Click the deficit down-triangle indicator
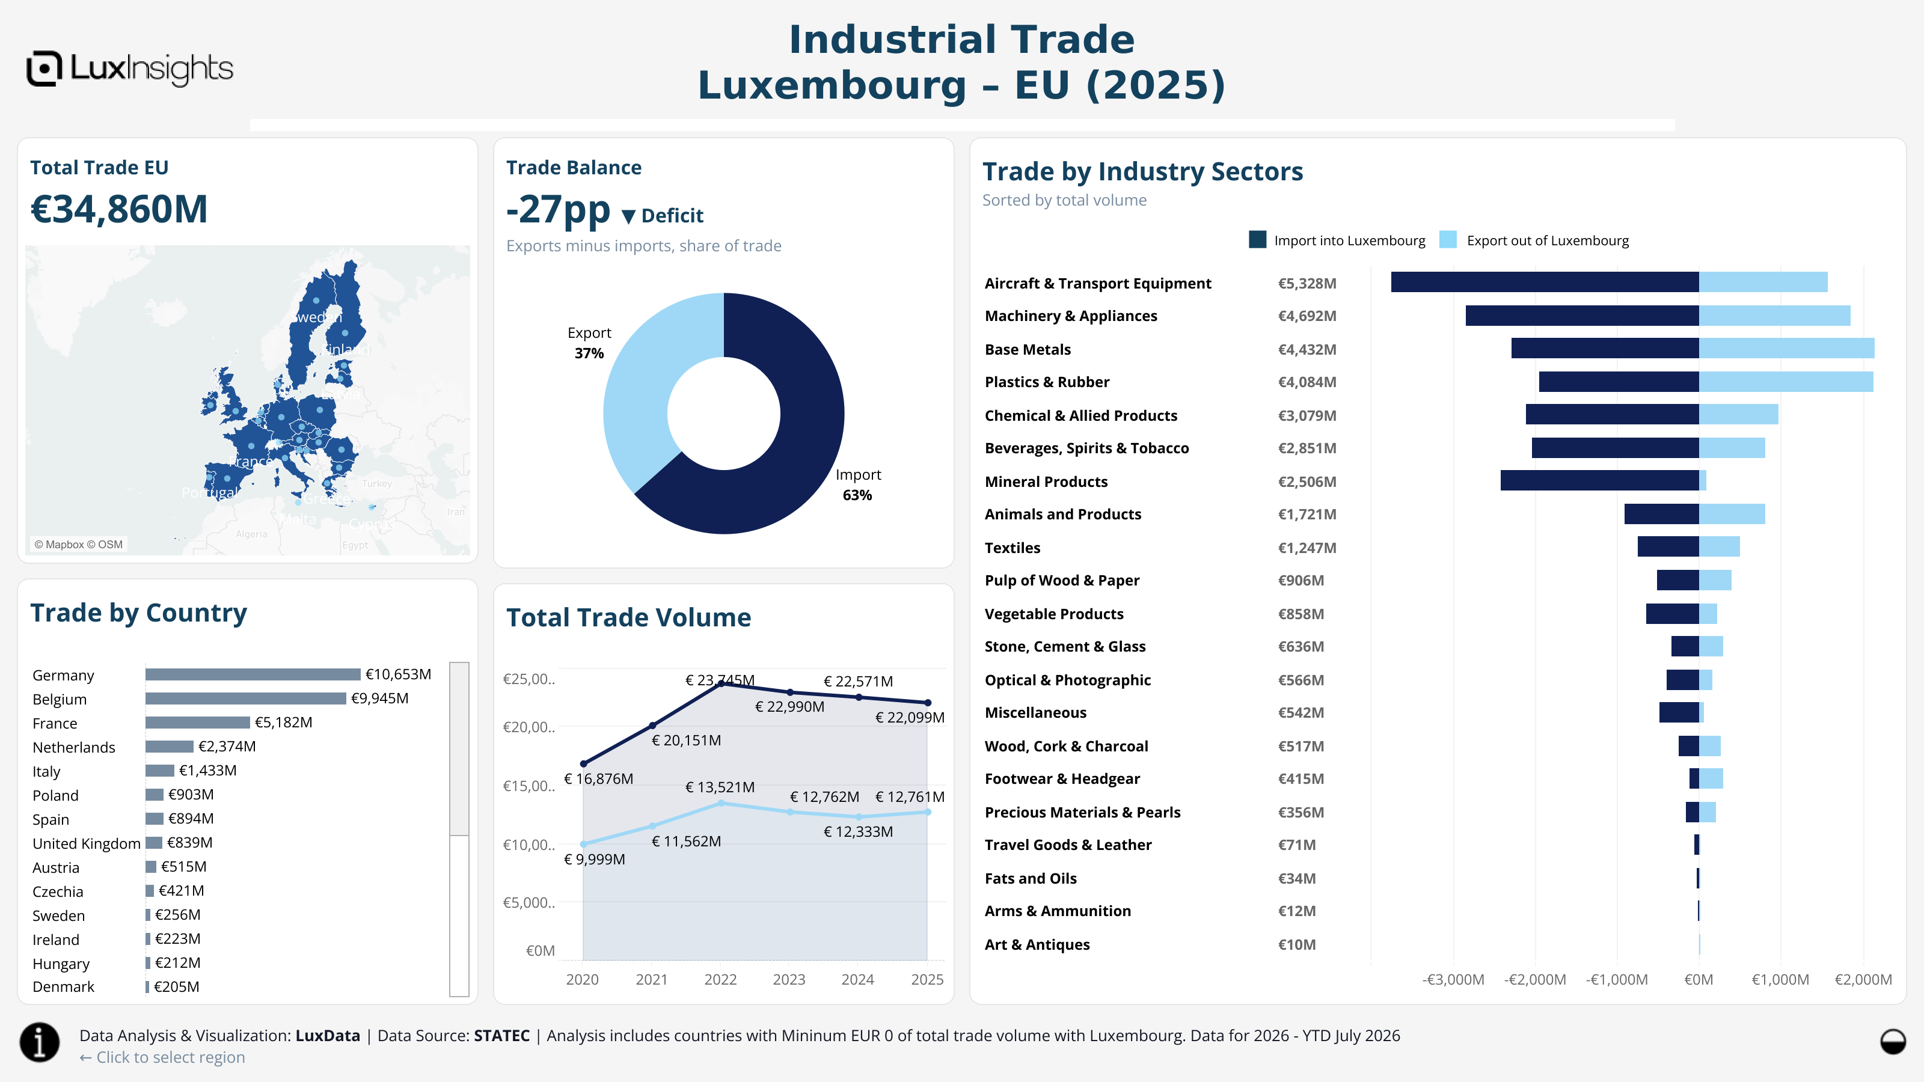The image size is (1924, 1082). 628,216
